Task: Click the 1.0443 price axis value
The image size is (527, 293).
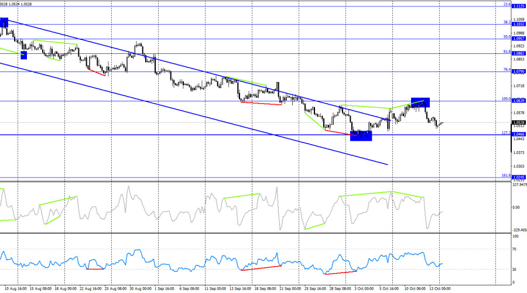Action: coord(519,139)
